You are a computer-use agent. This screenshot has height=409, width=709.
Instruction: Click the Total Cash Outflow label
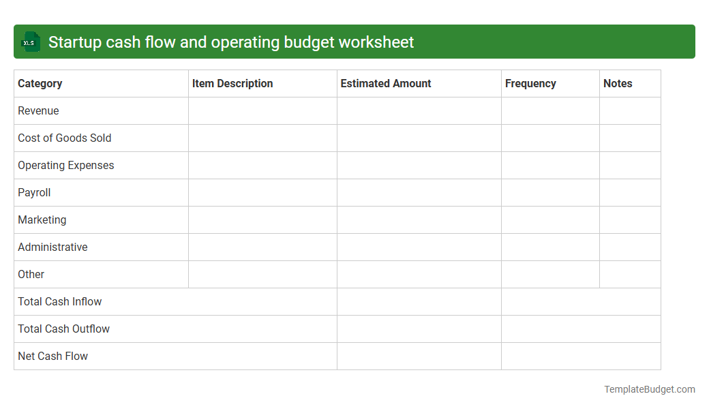point(63,329)
